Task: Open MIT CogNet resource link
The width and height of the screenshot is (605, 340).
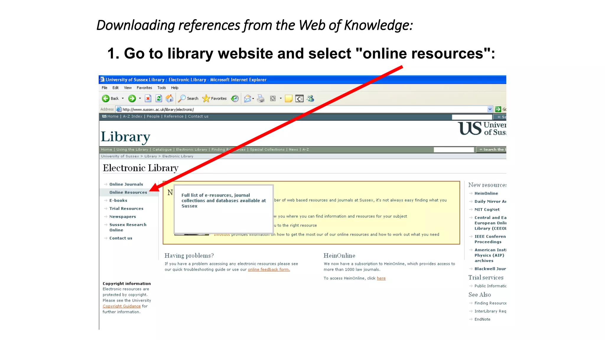Action: (x=487, y=210)
